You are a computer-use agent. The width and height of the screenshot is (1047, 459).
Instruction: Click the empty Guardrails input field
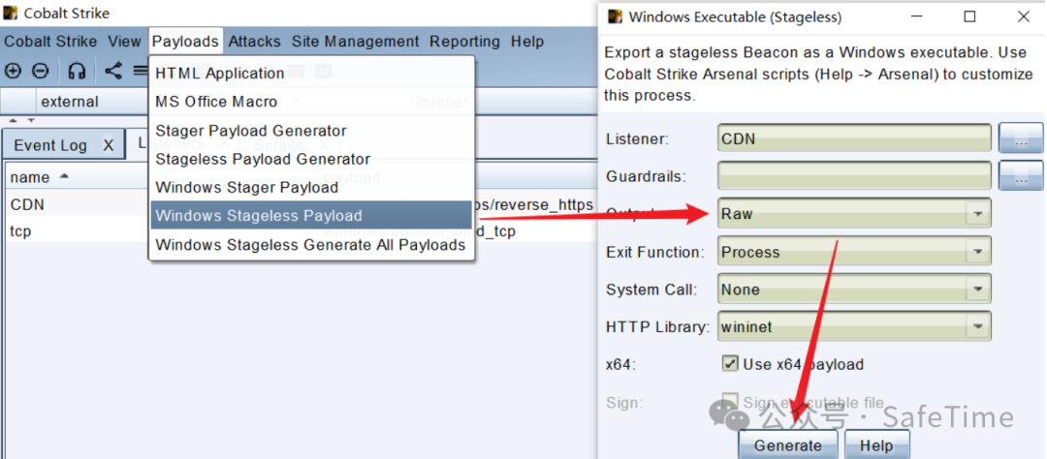854,176
